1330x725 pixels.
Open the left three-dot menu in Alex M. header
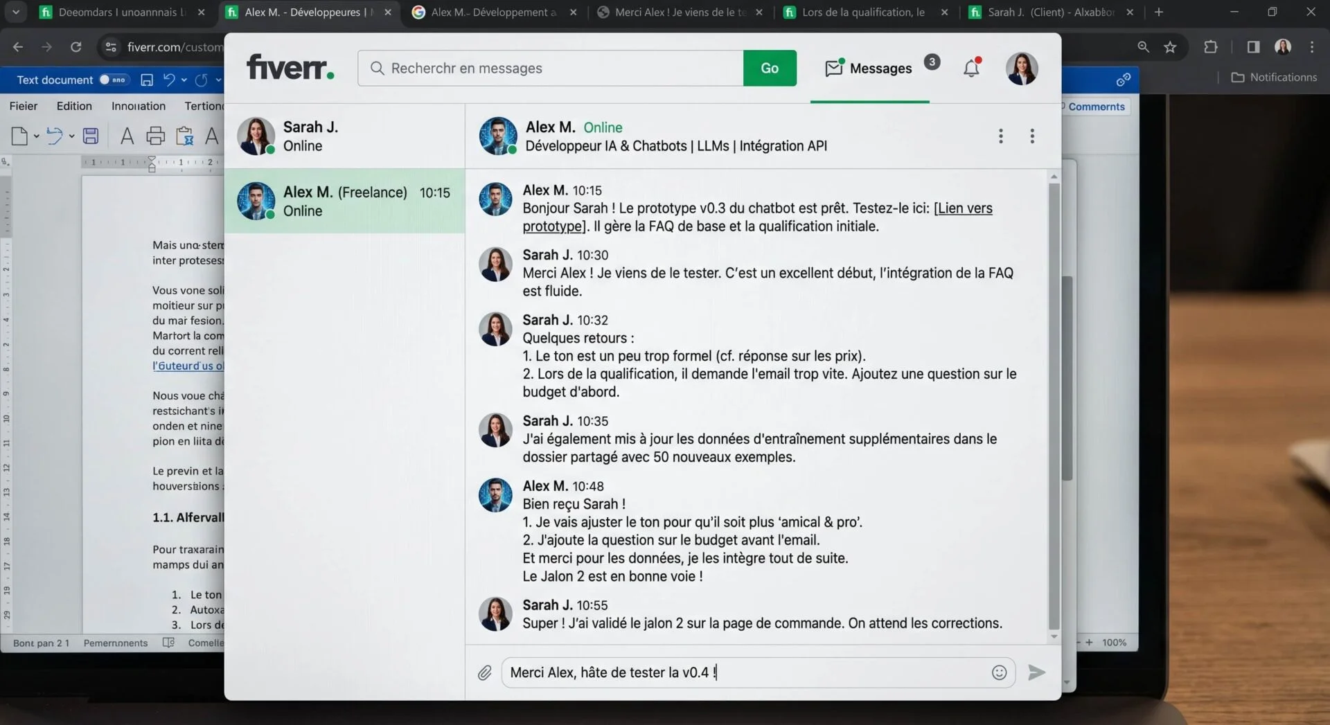tap(1000, 136)
